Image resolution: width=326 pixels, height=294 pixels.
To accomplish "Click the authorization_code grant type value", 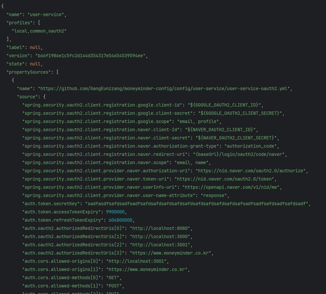I will coord(250,146).
